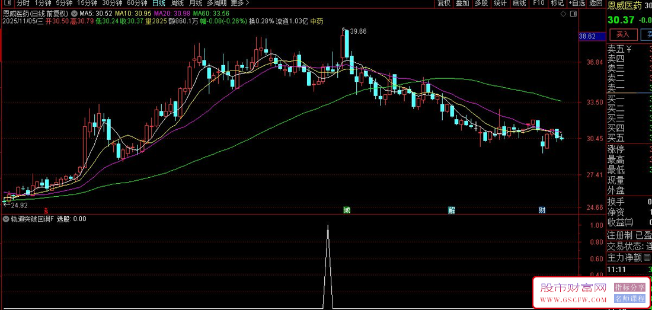Click the red S marker below chart
This screenshot has height=310, width=652.
pyautogui.click(x=46, y=210)
